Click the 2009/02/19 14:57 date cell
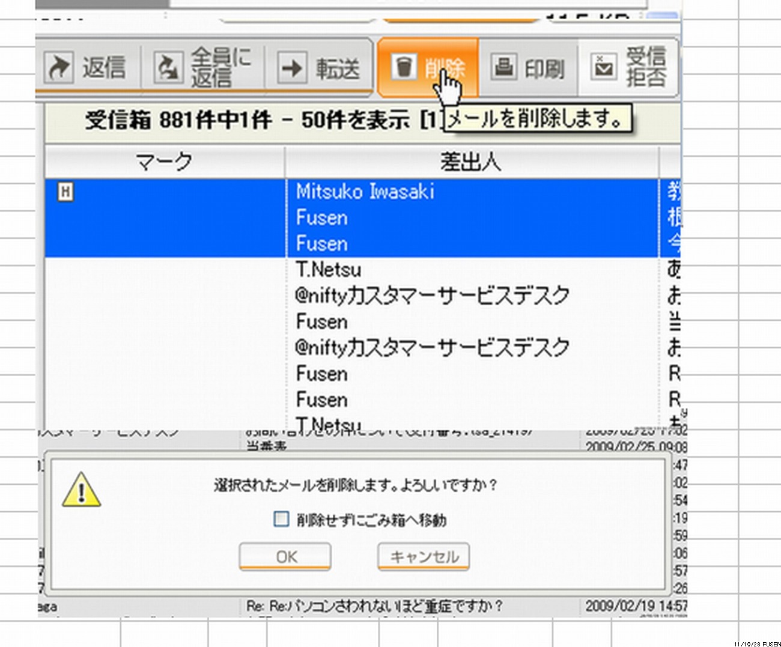The width and height of the screenshot is (781, 647). pos(636,606)
